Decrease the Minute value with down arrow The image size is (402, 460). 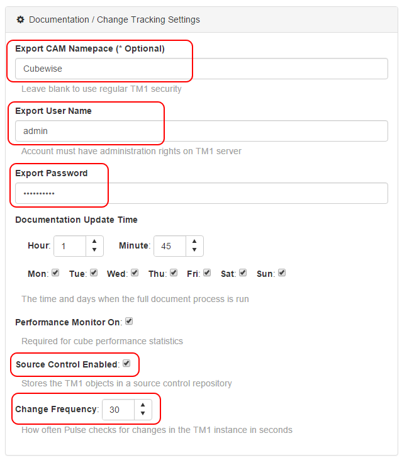194,250
